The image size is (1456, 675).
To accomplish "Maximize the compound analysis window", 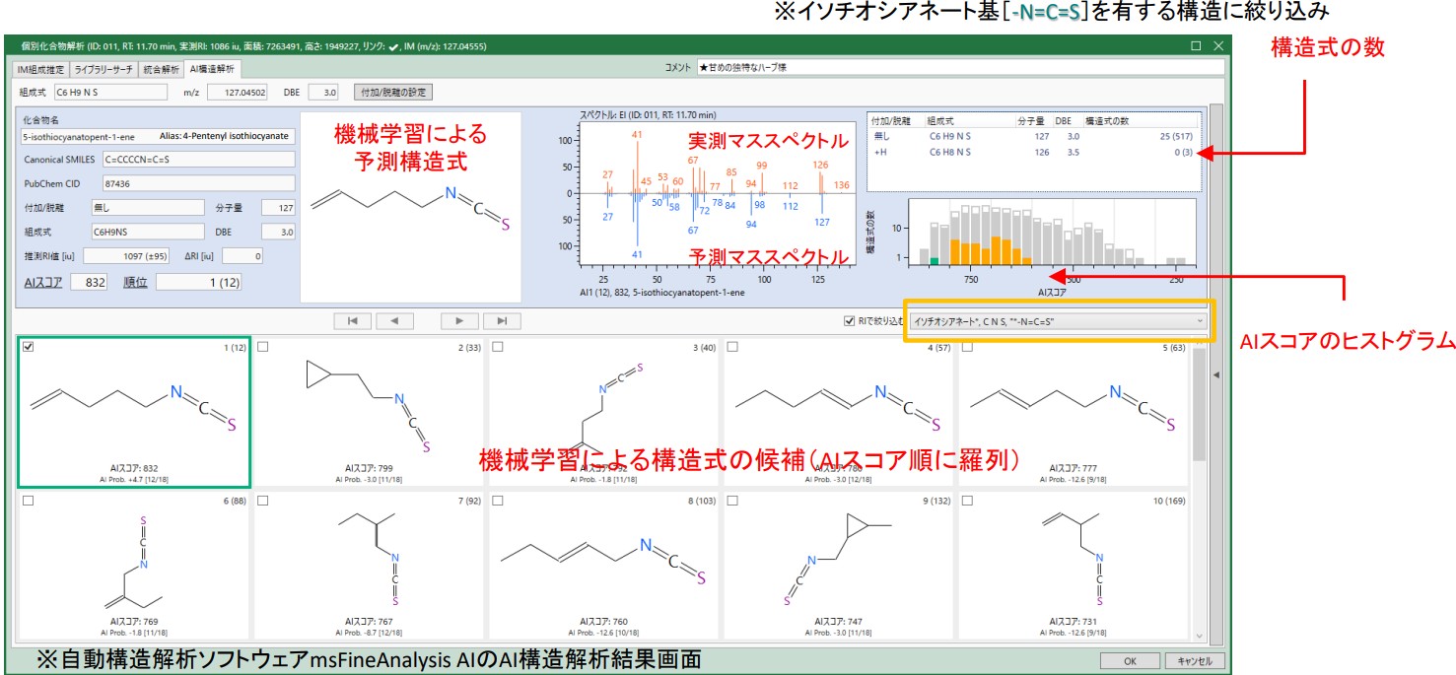I will [1196, 45].
